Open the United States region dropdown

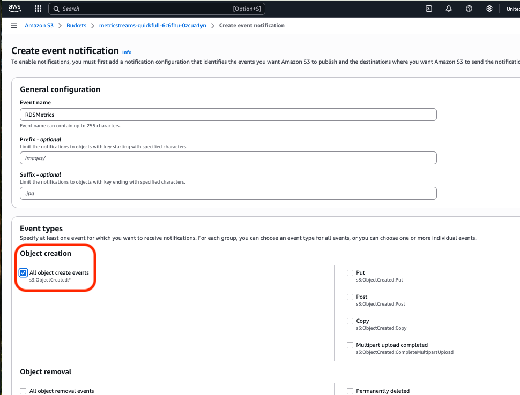(x=512, y=9)
